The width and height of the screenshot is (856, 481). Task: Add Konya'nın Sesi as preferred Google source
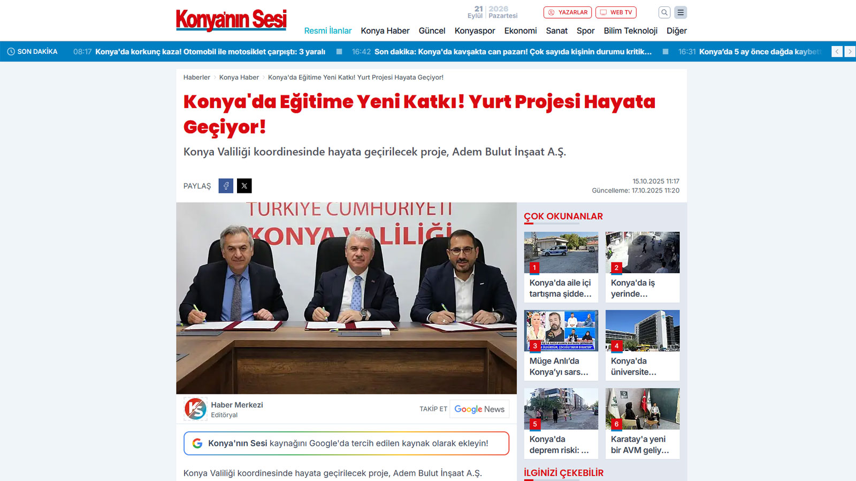point(346,443)
